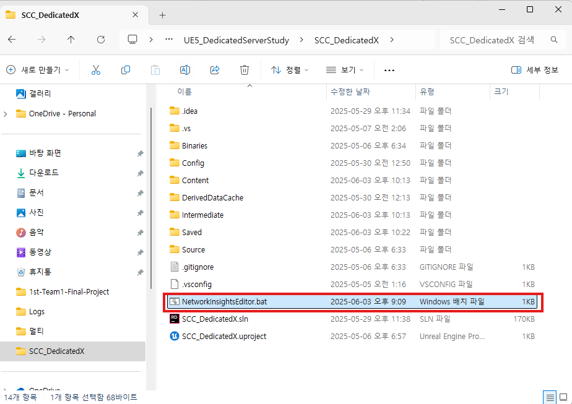Unpin 문서 using its pin icon
The image size is (572, 404).
point(140,193)
